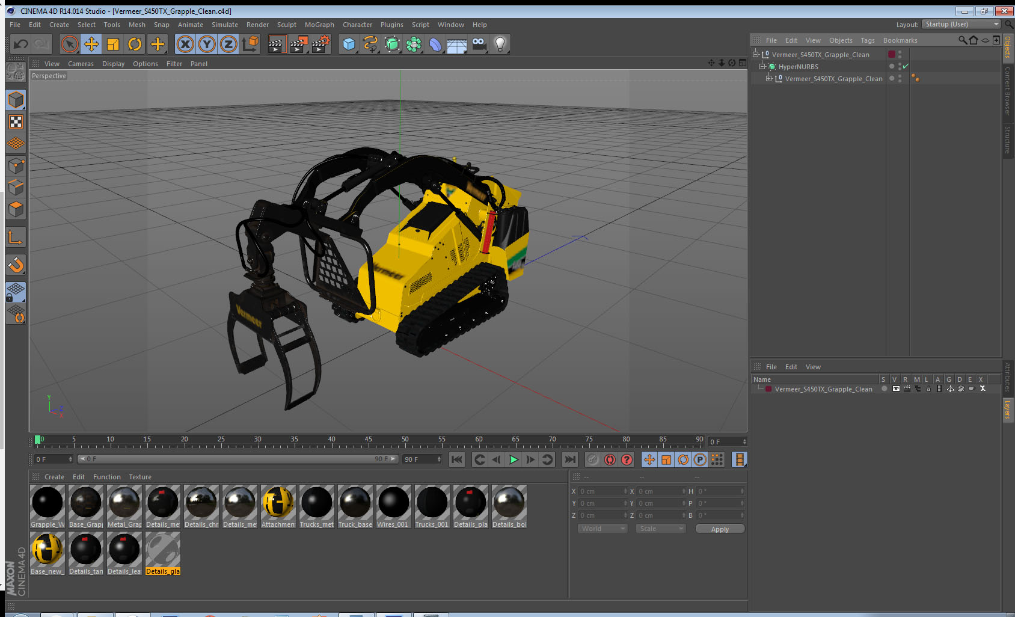Screen dimensions: 1015x617
Task: Go to the start of animation
Action: pos(457,459)
